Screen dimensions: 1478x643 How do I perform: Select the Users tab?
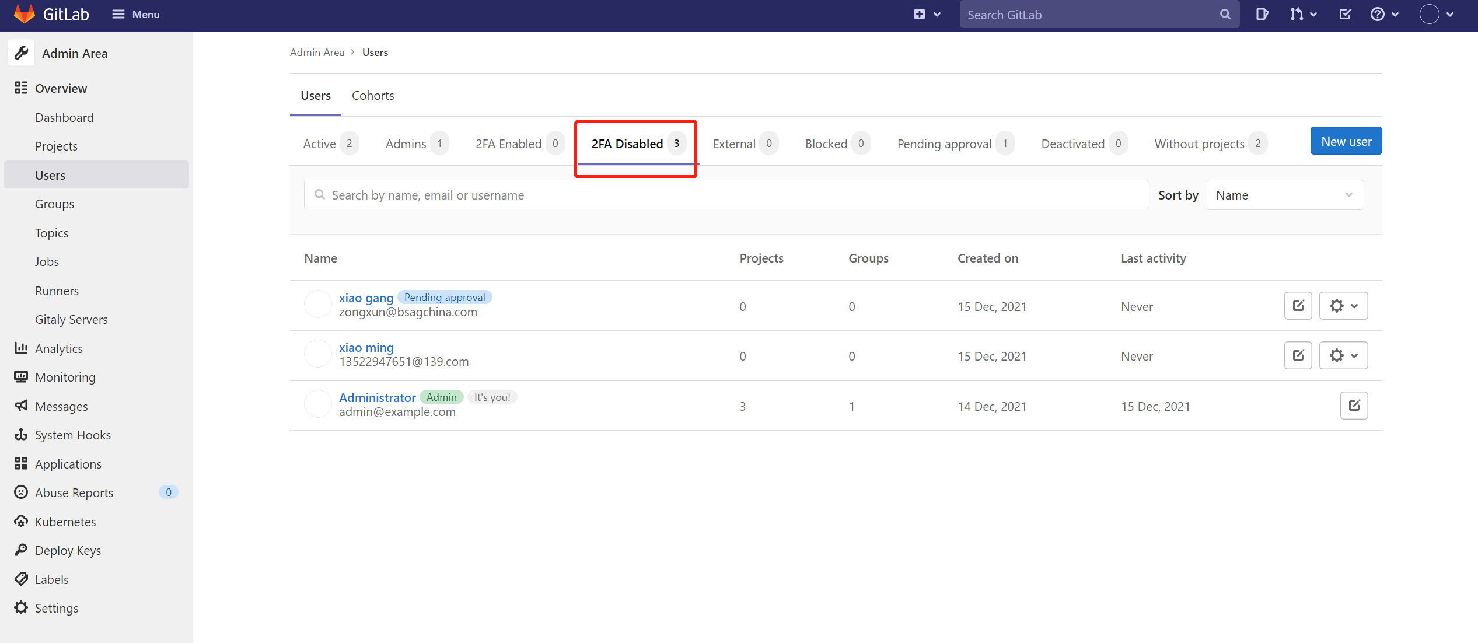tap(316, 95)
